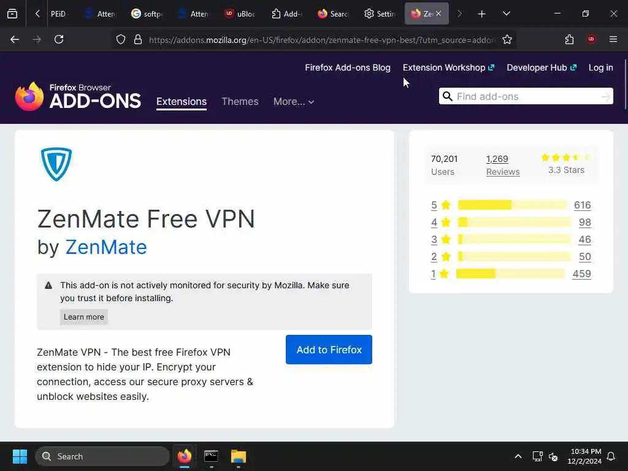Click the Learn more button
Viewport: 628px width, 471px height.
tap(83, 317)
